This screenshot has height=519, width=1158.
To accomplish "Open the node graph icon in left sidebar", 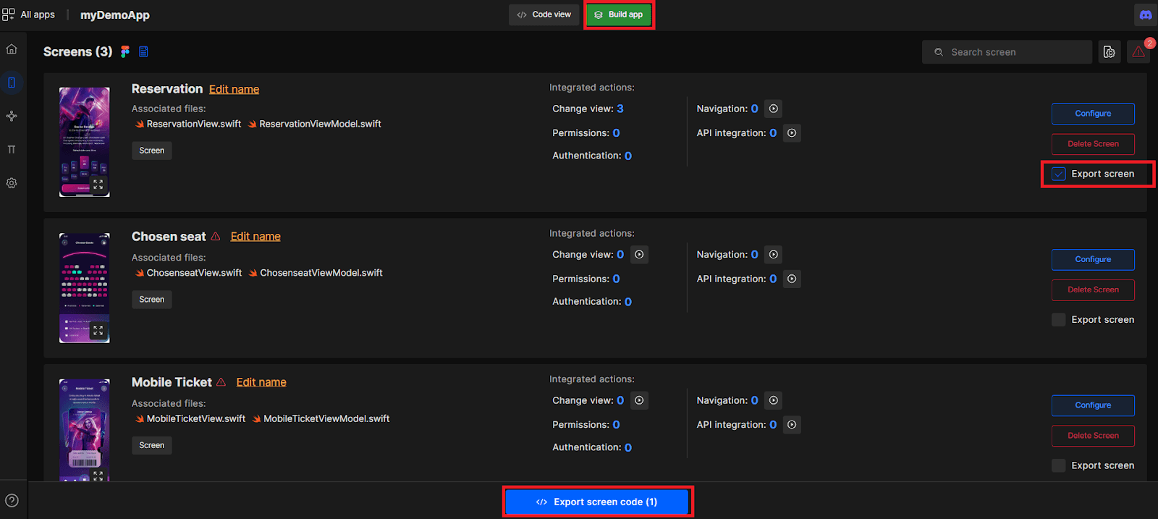I will (12, 116).
